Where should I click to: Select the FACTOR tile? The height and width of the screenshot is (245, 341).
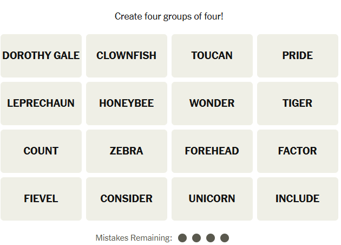pos(298,151)
